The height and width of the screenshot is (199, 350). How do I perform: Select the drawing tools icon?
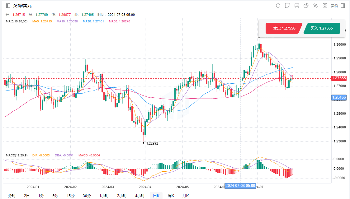point(287,6)
